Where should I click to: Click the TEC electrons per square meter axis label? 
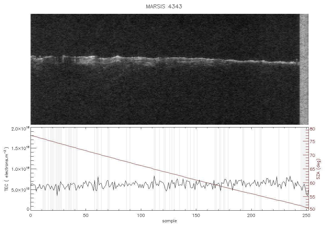pyautogui.click(x=7, y=169)
